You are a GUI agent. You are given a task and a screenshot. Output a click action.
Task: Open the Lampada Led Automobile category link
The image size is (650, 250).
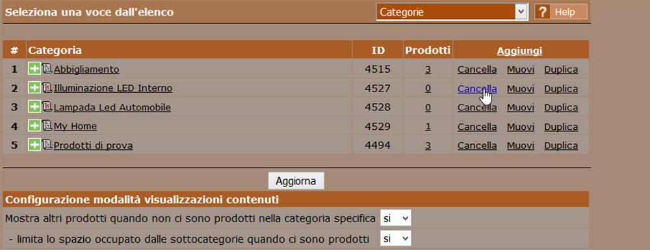(x=112, y=108)
